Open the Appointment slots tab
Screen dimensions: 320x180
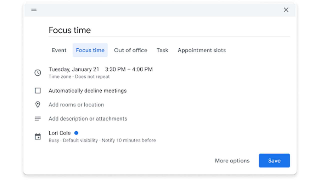coord(201,50)
